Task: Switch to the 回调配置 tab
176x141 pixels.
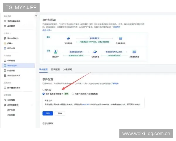Action: tap(55, 70)
